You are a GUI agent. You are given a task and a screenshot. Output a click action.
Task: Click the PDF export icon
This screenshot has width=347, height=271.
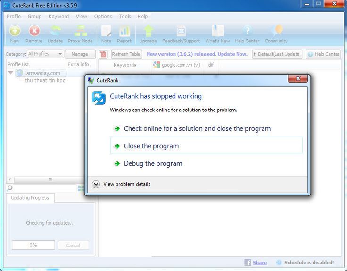click(x=103, y=54)
